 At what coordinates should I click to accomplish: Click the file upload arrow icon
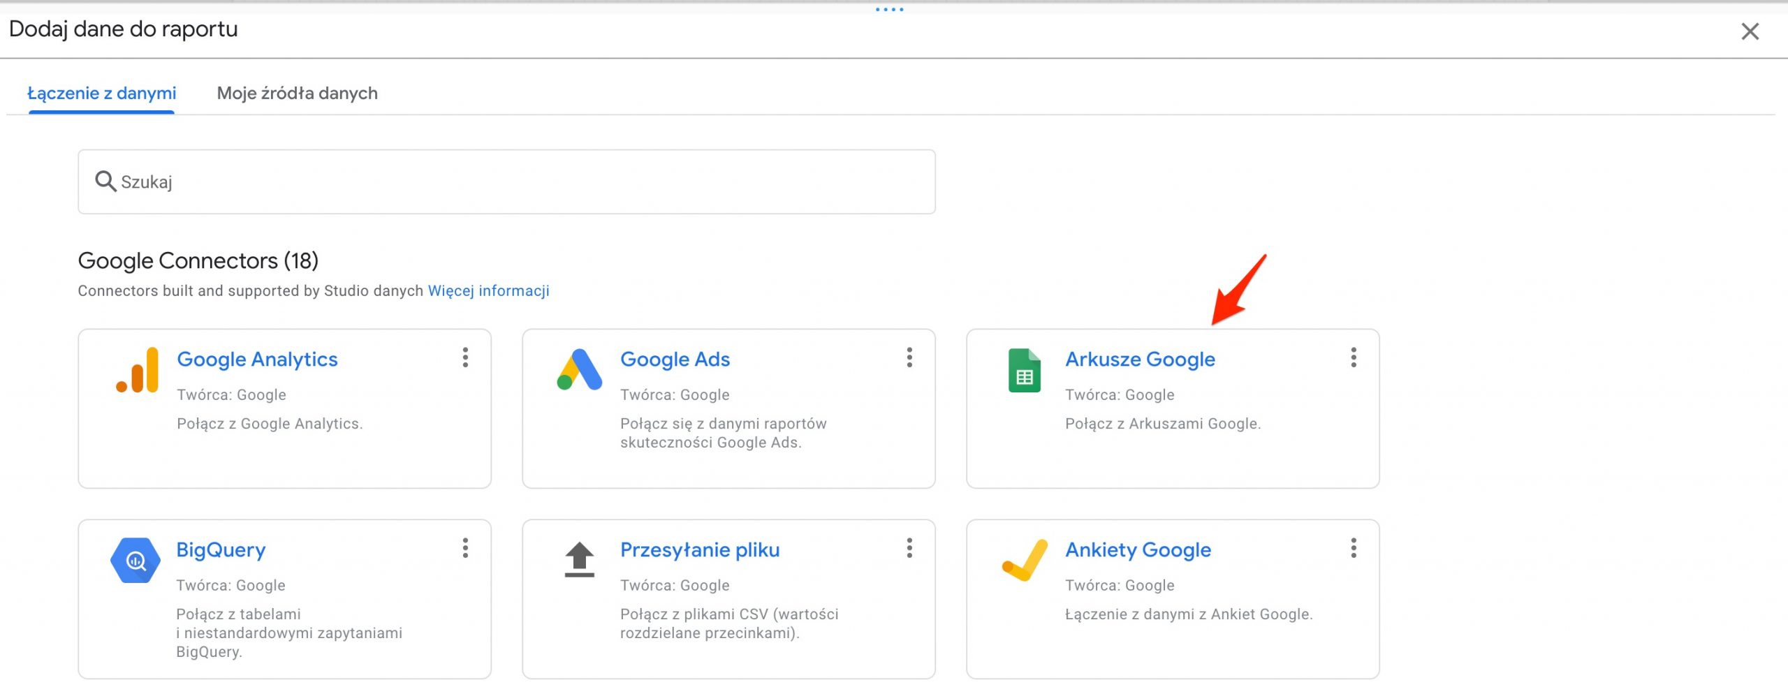pos(579,560)
